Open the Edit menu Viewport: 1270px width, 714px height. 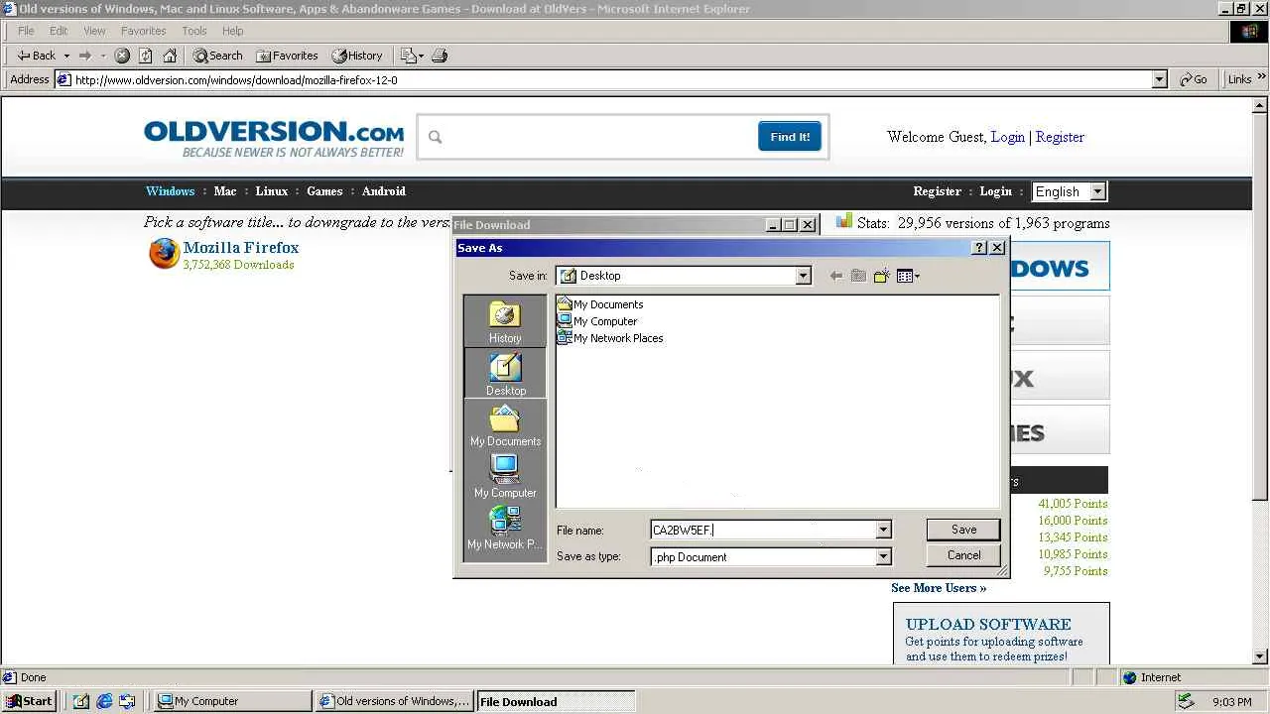point(59,31)
